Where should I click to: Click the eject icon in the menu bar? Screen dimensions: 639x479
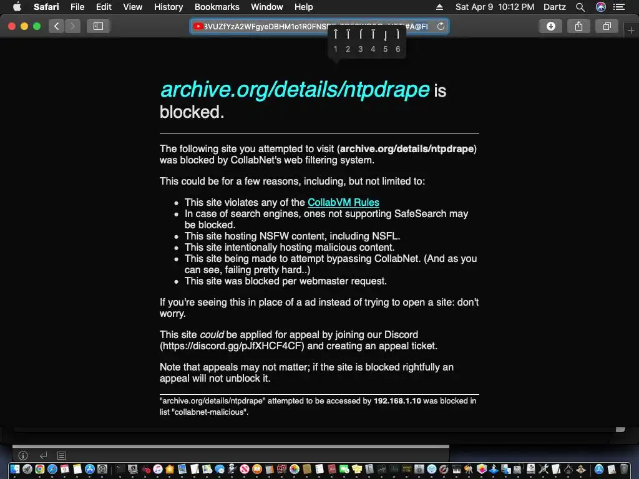tap(439, 7)
